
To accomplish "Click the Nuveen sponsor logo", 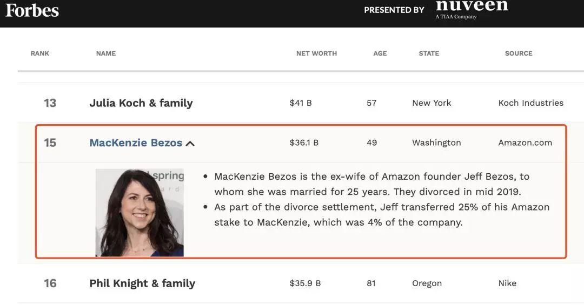I will pyautogui.click(x=472, y=8).
